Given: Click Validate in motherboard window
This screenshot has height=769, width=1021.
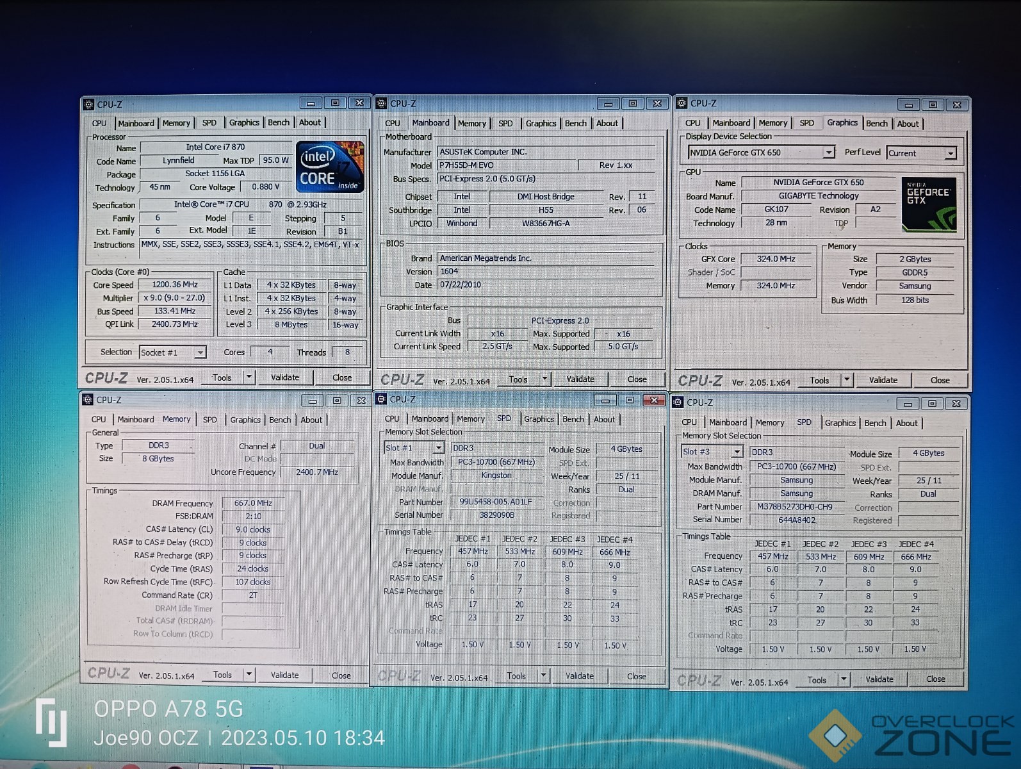Looking at the screenshot, I should [x=580, y=379].
